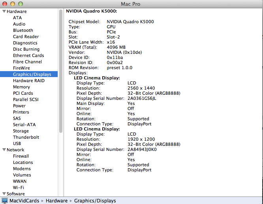This screenshot has height=204, width=263.
Task: Click ROM Revision value preset 1.0.0
Action: pyautogui.click(x=119, y=68)
